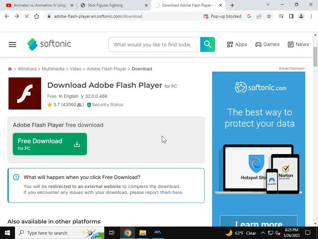Screen dimensions: 318x239
Task: Stop loading the page
Action: click(27, 16)
